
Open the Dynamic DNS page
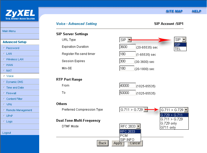(15, 82)
